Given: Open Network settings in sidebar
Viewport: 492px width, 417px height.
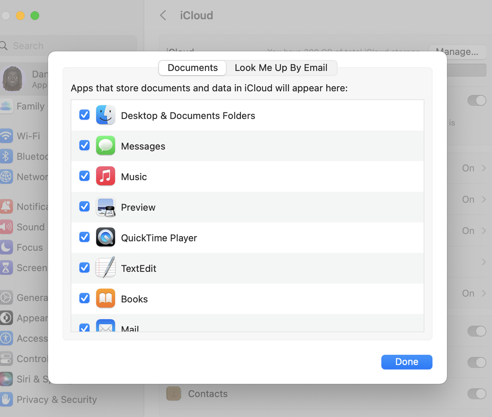Looking at the screenshot, I should click(24, 177).
